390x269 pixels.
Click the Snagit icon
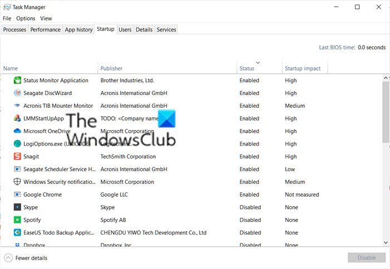17,156
